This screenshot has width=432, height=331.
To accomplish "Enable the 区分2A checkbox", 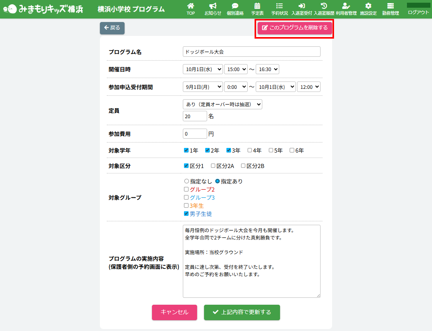I will [x=213, y=166].
